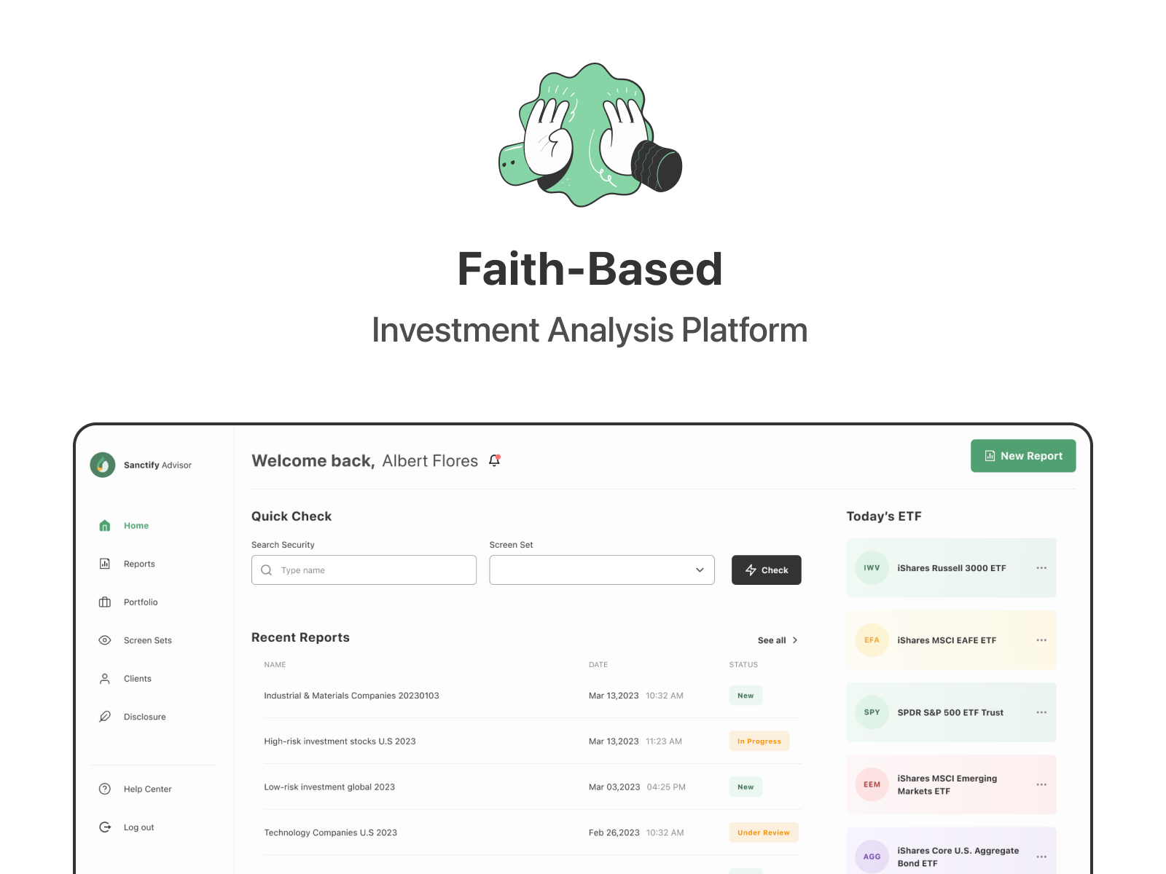This screenshot has height=874, width=1166.
Task: Run the Quick Check
Action: (x=766, y=570)
